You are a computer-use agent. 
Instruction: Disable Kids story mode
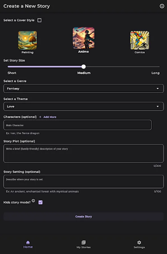coord(40,202)
